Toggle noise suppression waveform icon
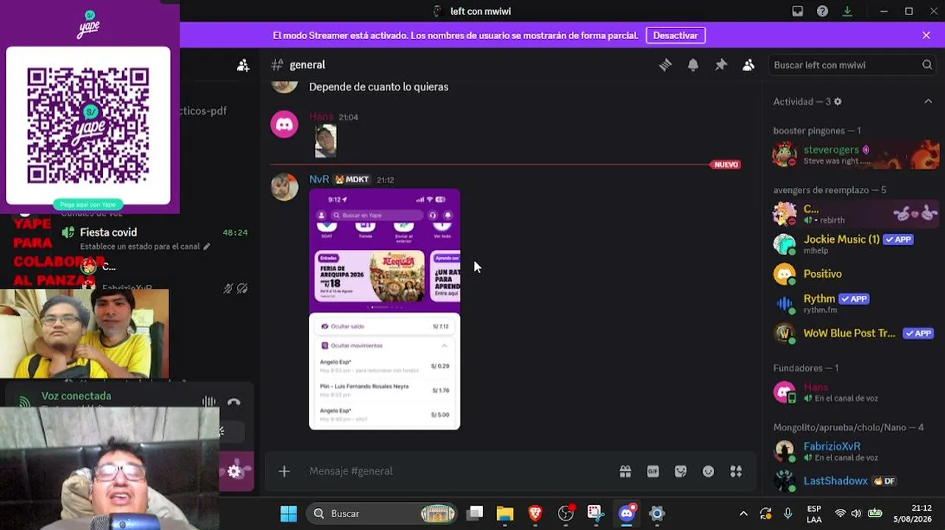 (x=209, y=402)
